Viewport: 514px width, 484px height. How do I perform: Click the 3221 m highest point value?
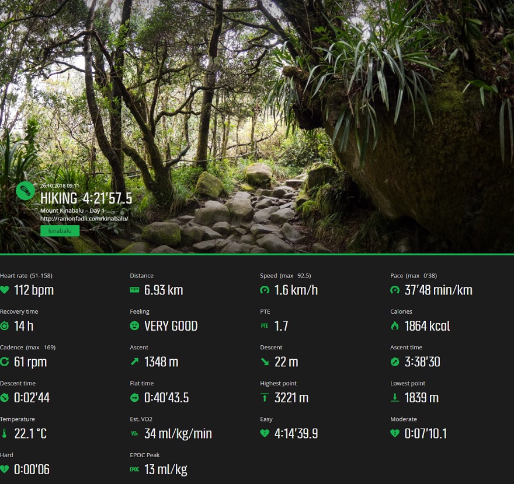click(291, 398)
